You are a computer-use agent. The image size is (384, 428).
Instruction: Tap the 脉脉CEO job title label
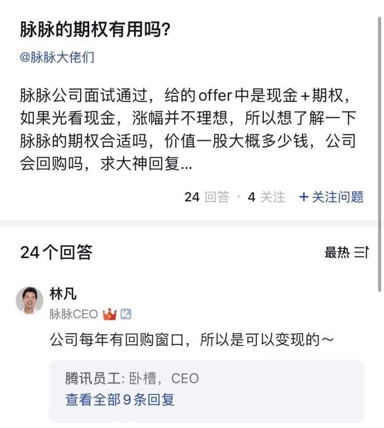tap(73, 314)
